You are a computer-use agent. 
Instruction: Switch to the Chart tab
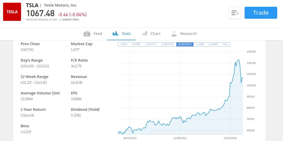[151, 34]
